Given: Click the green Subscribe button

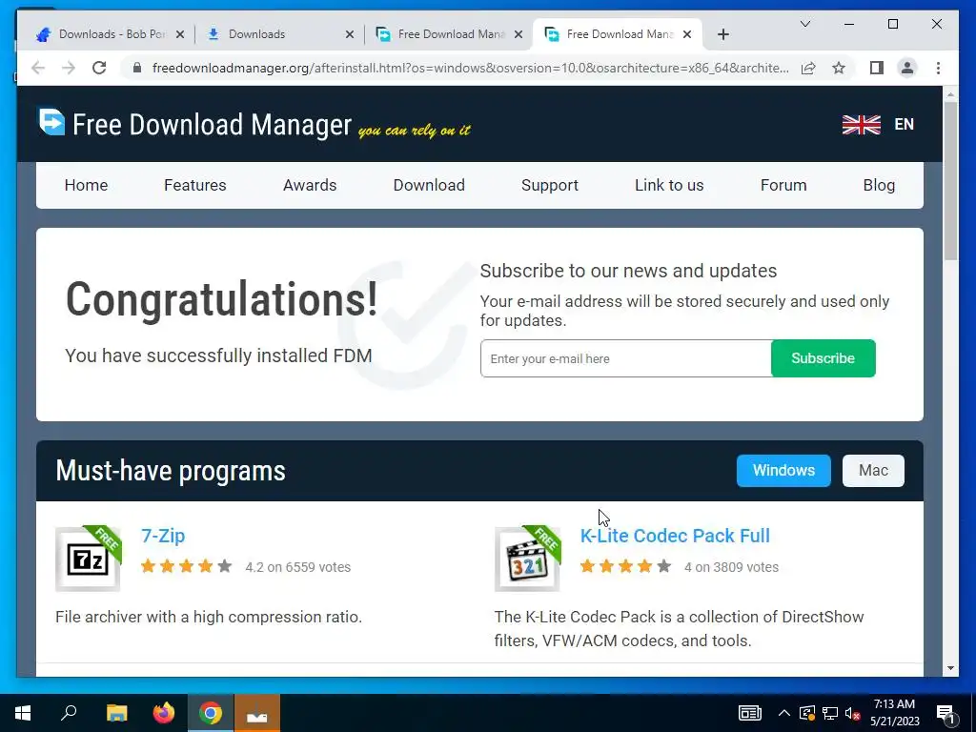Looking at the screenshot, I should (823, 358).
